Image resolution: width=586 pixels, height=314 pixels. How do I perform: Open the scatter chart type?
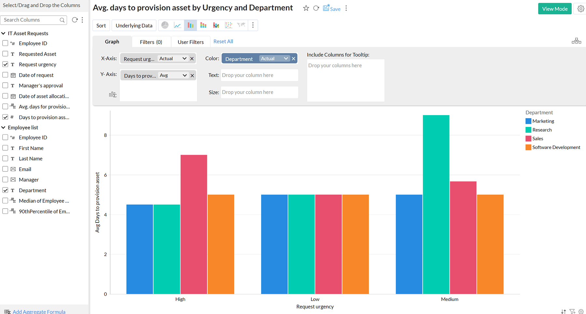pos(229,25)
